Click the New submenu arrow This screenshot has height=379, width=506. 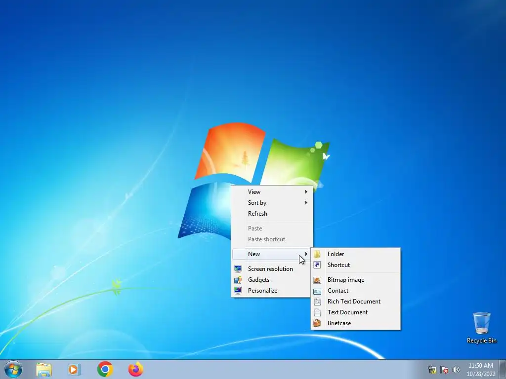coord(306,254)
